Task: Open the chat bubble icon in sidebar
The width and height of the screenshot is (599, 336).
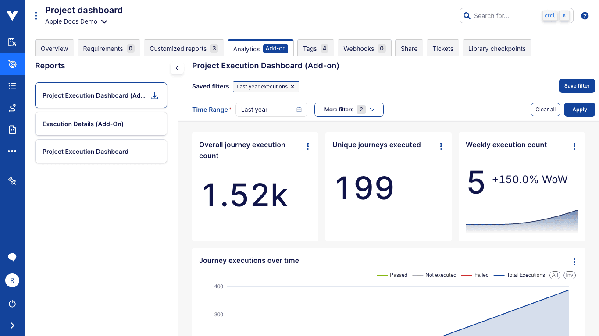Action: (12, 257)
